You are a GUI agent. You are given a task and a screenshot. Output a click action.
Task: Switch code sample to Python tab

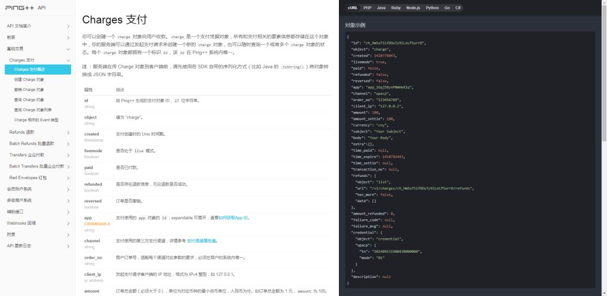point(432,8)
